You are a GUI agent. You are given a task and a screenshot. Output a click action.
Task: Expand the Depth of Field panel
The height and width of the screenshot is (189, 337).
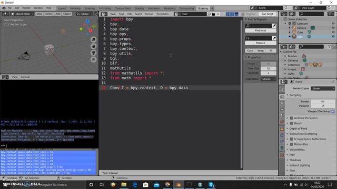tap(288, 129)
